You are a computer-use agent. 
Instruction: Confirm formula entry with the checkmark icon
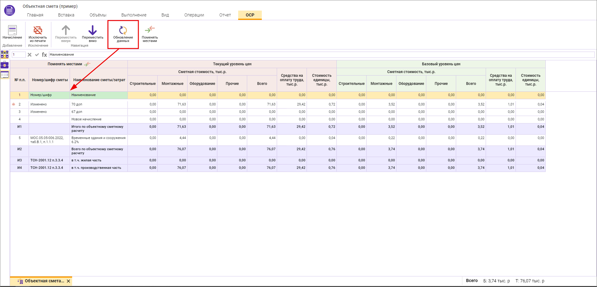(x=37, y=55)
